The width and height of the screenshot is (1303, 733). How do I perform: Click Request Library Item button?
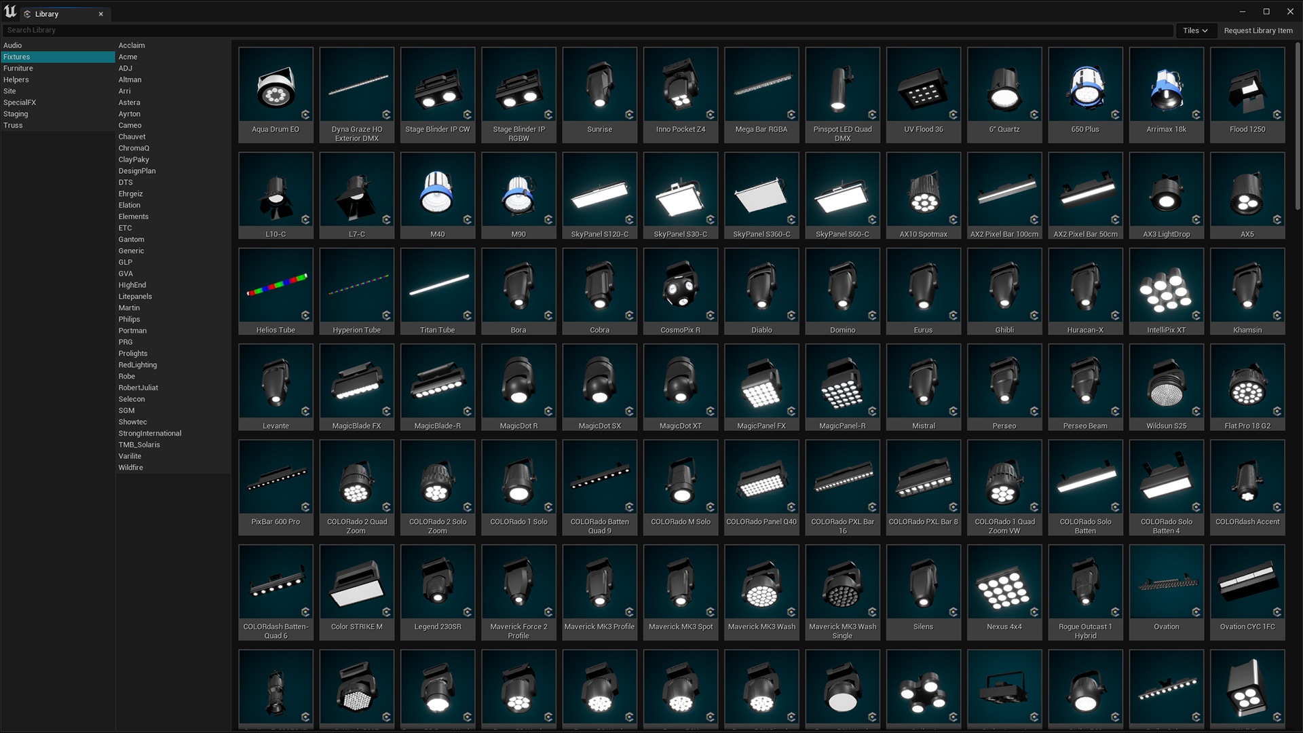(1258, 31)
